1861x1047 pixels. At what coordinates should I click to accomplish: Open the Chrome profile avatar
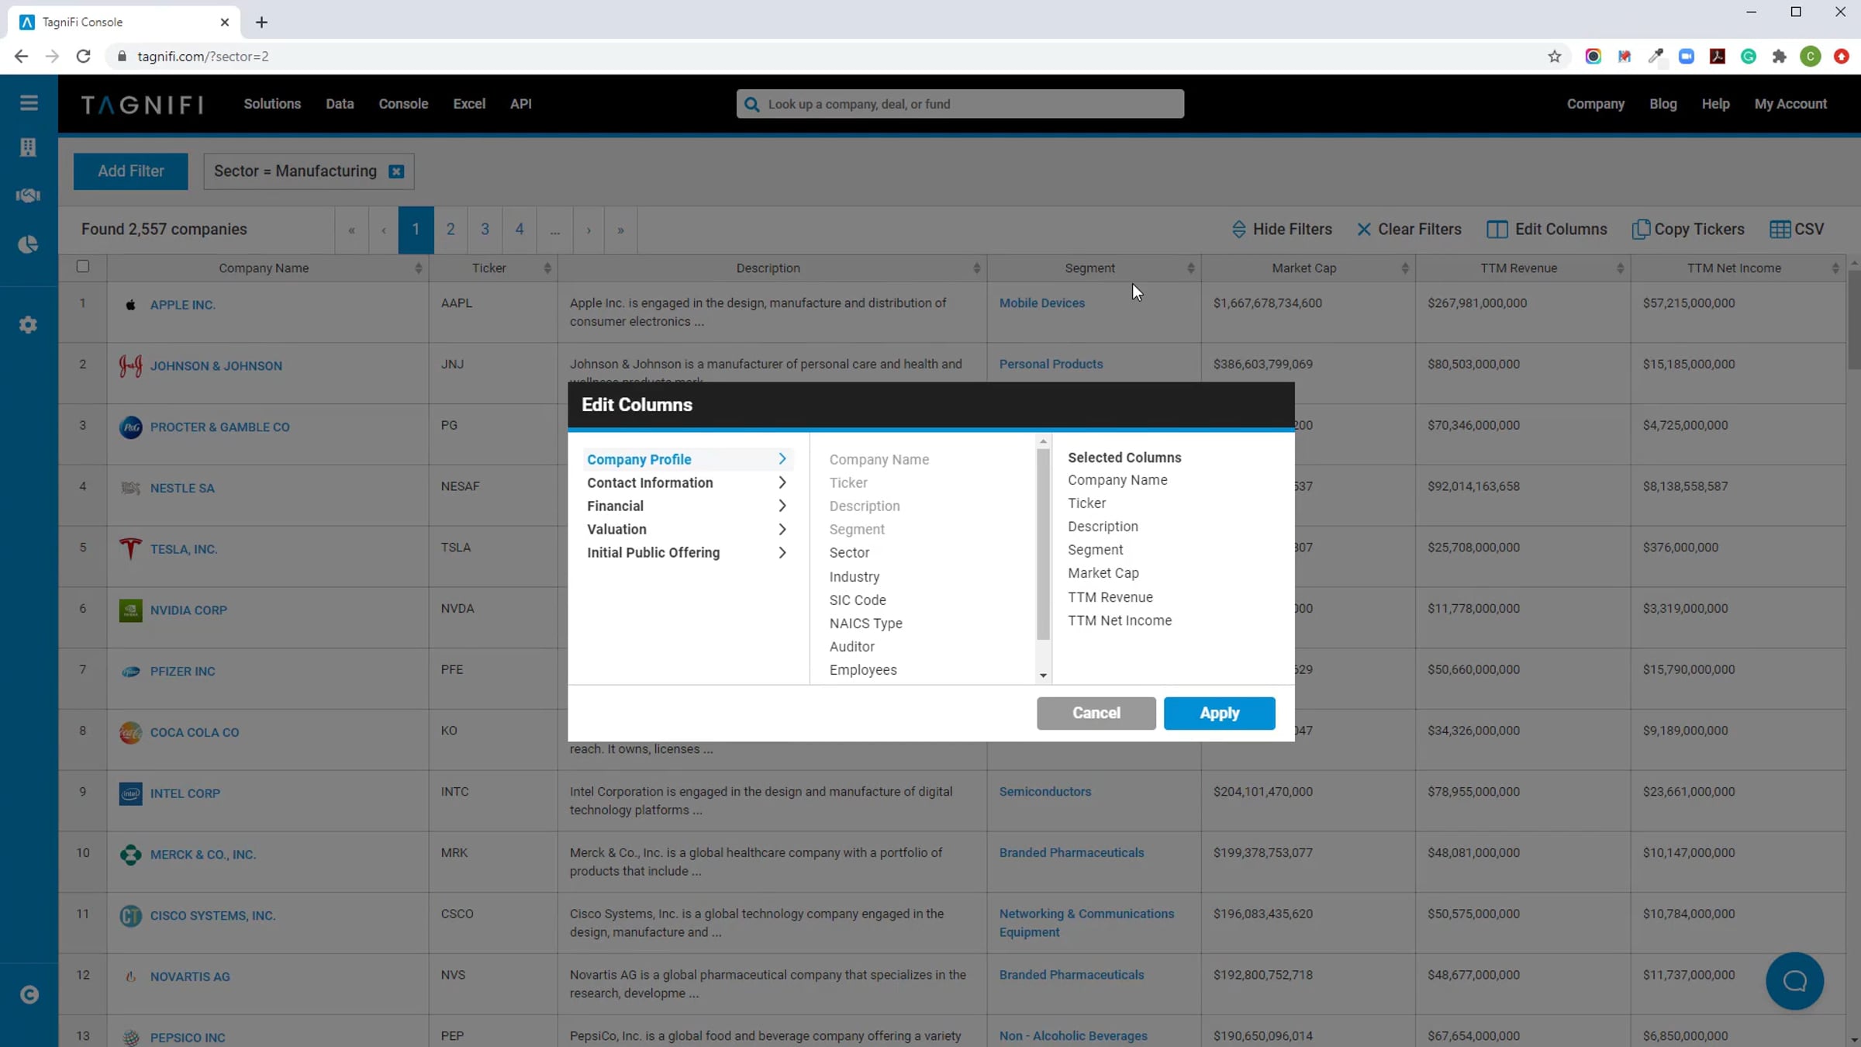[1810, 57]
